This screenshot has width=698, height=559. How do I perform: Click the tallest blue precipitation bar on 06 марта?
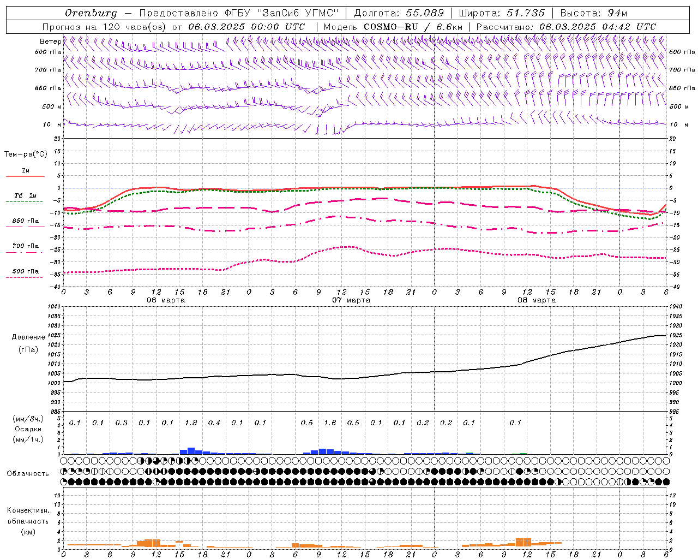pos(191,451)
